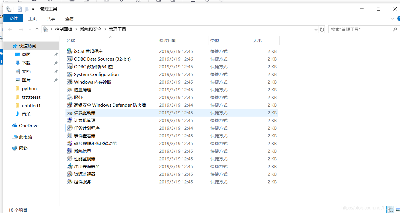The height and width of the screenshot is (213, 400).
Task: Click the properties checkmark quick access icon
Action: click(20, 9)
